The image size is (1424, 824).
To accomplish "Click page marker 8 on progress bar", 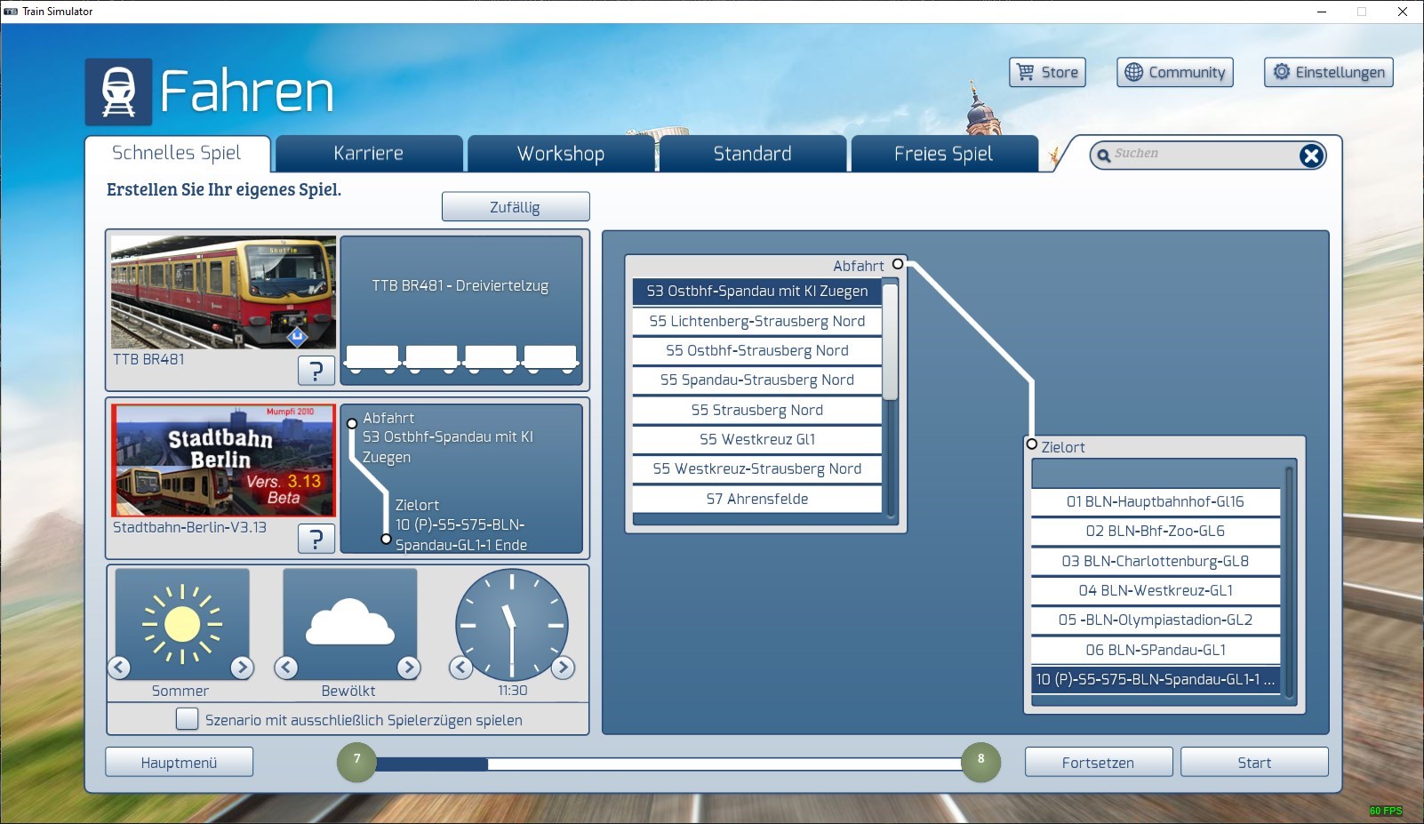I will (x=981, y=762).
